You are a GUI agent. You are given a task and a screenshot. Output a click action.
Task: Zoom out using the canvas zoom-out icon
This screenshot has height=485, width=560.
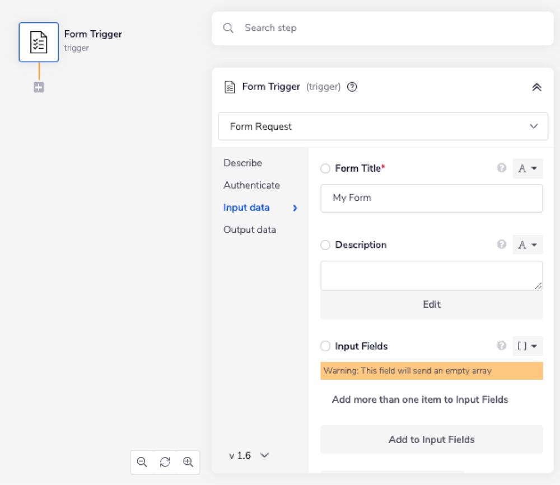pyautogui.click(x=142, y=462)
